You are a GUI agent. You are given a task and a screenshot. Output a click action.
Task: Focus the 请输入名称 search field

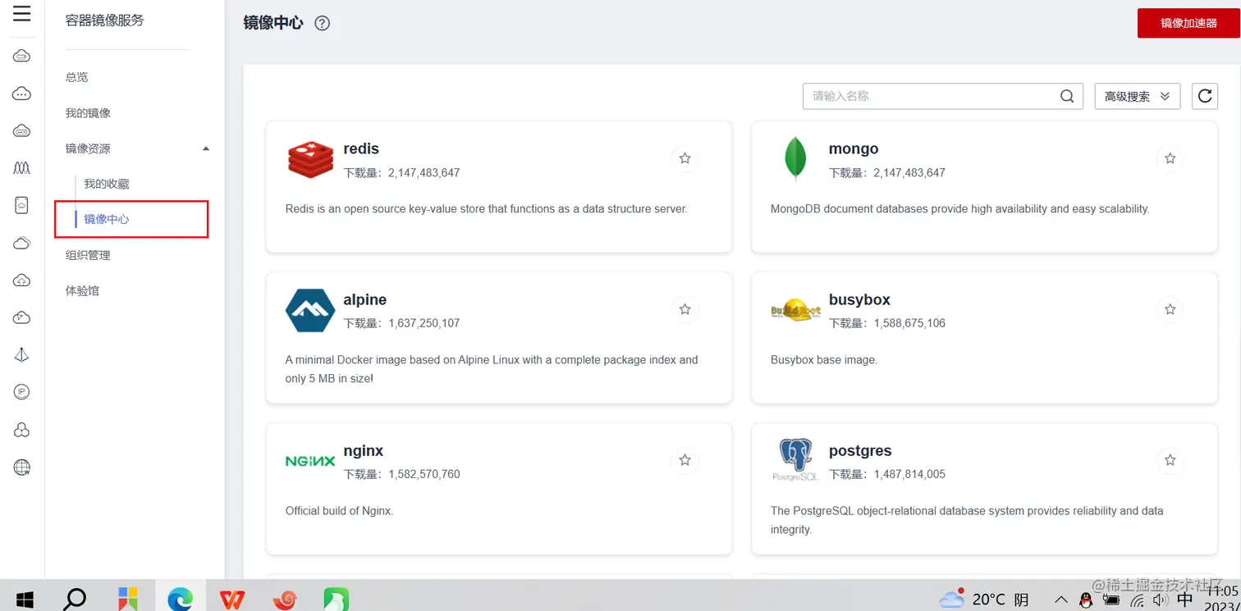[x=943, y=96]
